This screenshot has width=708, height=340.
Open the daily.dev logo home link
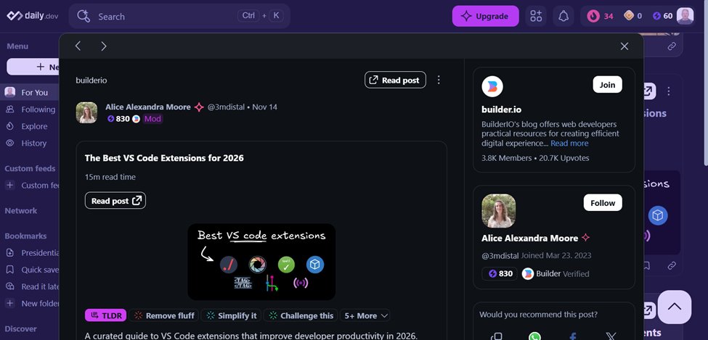(33, 16)
